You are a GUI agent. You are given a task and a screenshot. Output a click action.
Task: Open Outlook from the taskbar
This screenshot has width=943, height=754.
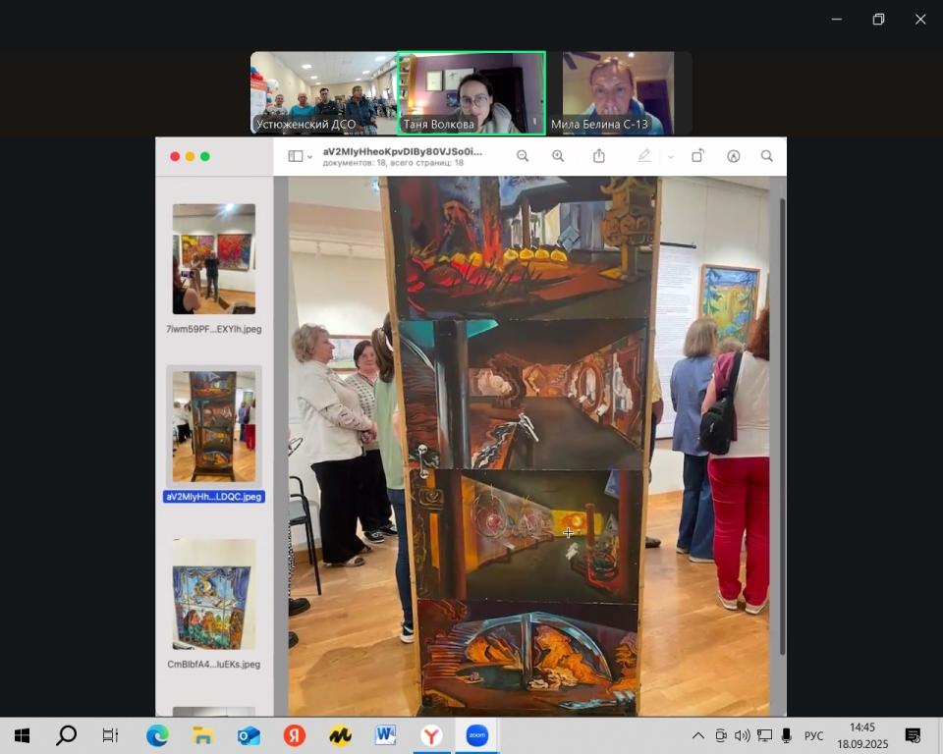tap(249, 735)
